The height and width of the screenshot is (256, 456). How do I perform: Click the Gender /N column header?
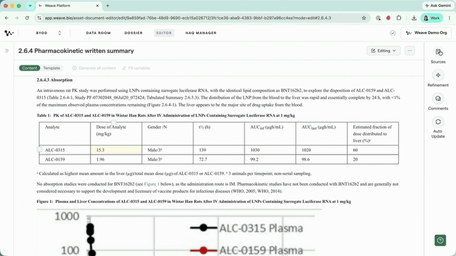[x=167, y=134]
